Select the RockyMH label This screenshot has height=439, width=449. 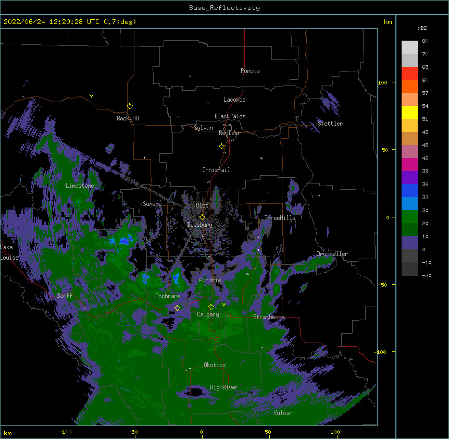coord(128,118)
